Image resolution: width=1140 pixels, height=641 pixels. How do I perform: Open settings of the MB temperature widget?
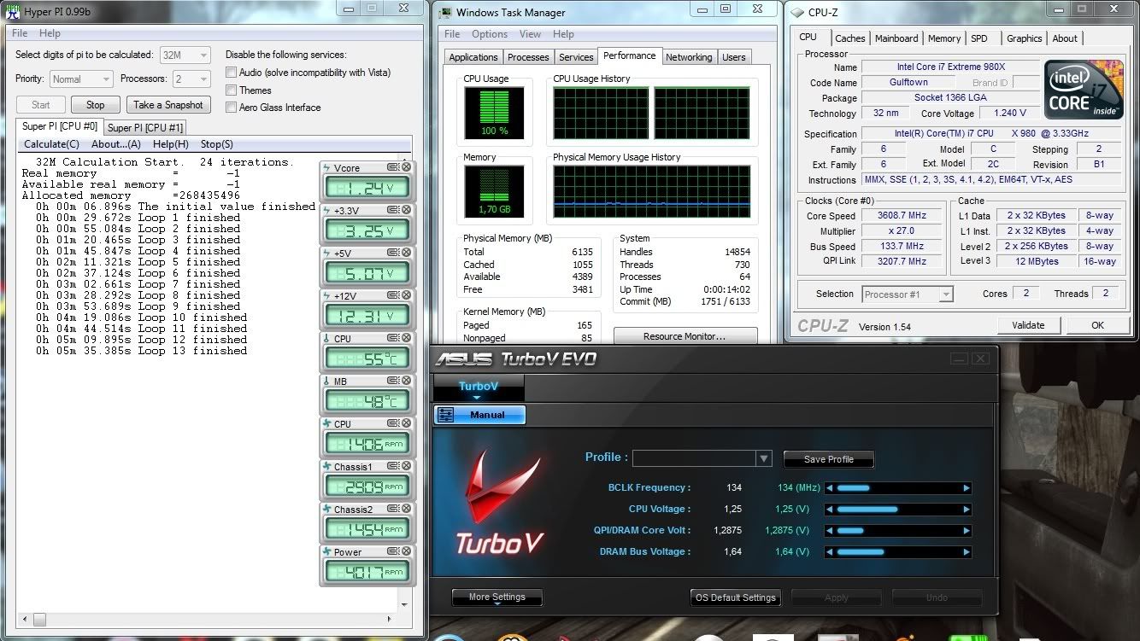pyautogui.click(x=392, y=381)
